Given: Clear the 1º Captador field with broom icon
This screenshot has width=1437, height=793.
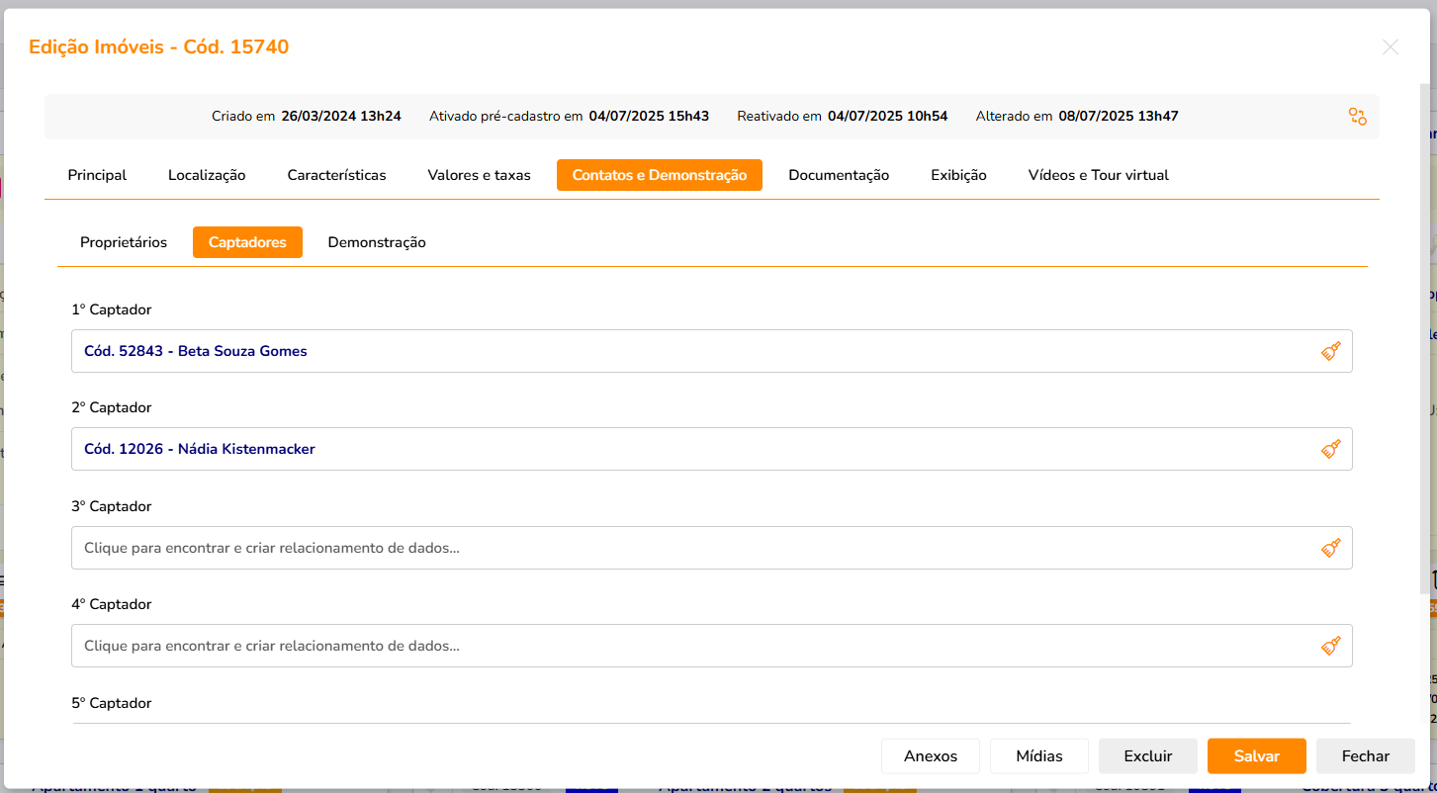Looking at the screenshot, I should tap(1330, 351).
